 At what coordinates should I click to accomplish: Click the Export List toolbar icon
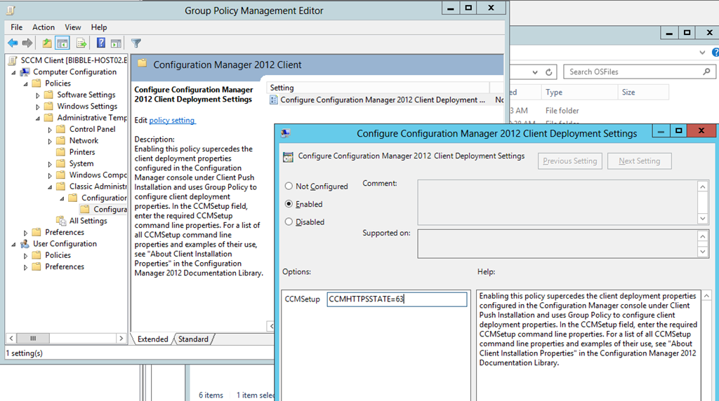pos(81,43)
